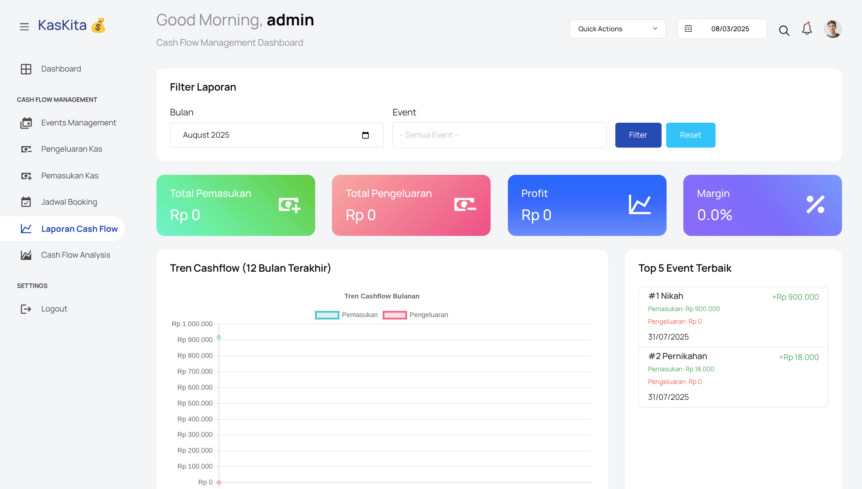Select the Jadwal Booking calendar icon
Image resolution: width=862 pixels, height=489 pixels.
click(x=26, y=202)
